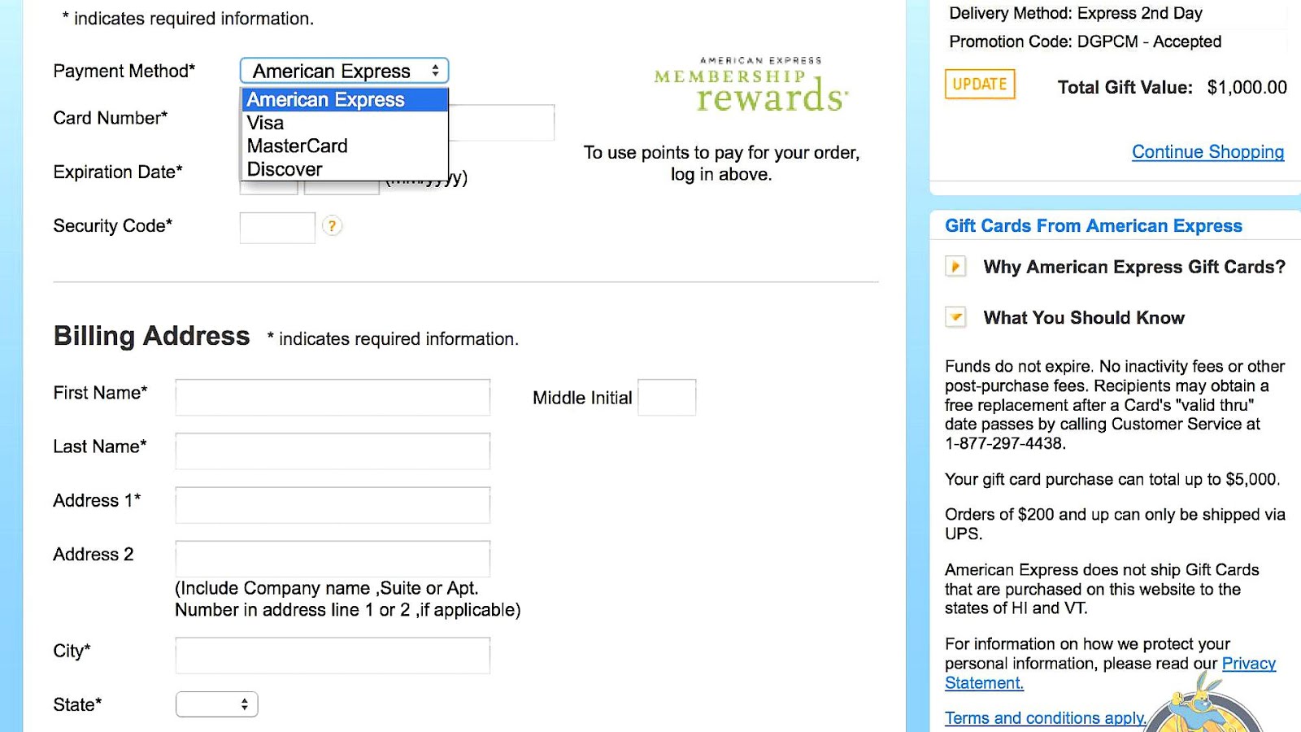Pick MasterCard in the payment list

(x=345, y=146)
